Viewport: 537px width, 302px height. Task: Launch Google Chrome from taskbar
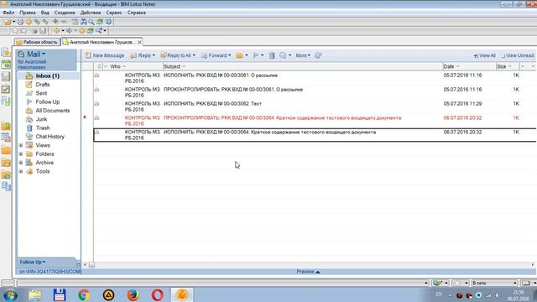[84, 294]
